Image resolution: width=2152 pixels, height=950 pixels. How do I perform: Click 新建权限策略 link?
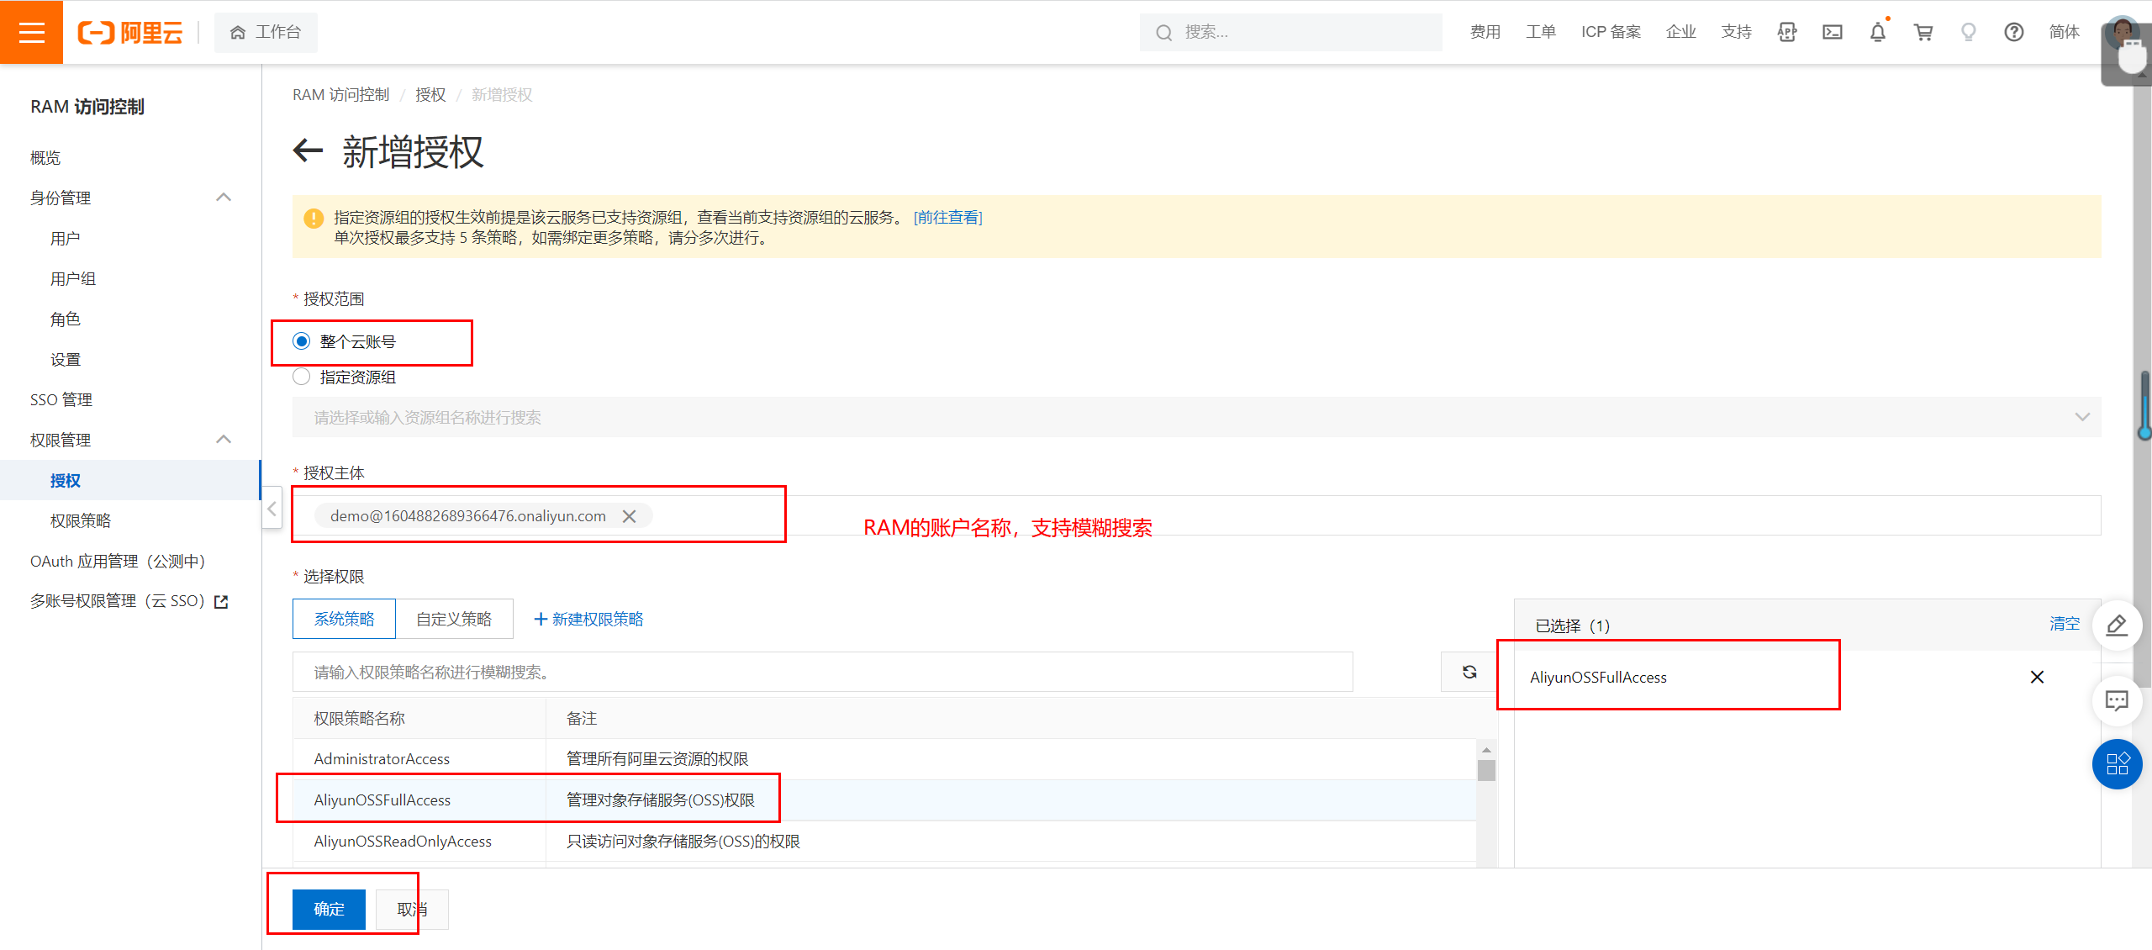pyautogui.click(x=588, y=619)
